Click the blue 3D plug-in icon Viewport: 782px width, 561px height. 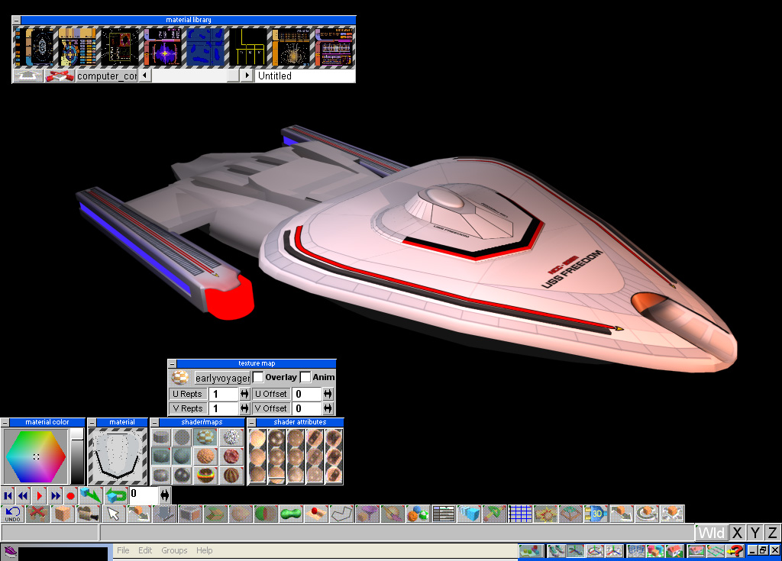(596, 514)
